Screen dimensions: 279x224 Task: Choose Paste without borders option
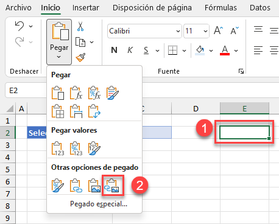(x=58, y=111)
